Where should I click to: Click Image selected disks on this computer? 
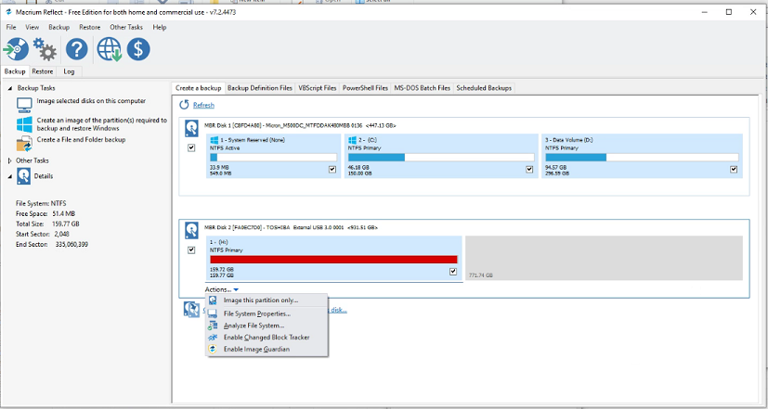pyautogui.click(x=91, y=101)
